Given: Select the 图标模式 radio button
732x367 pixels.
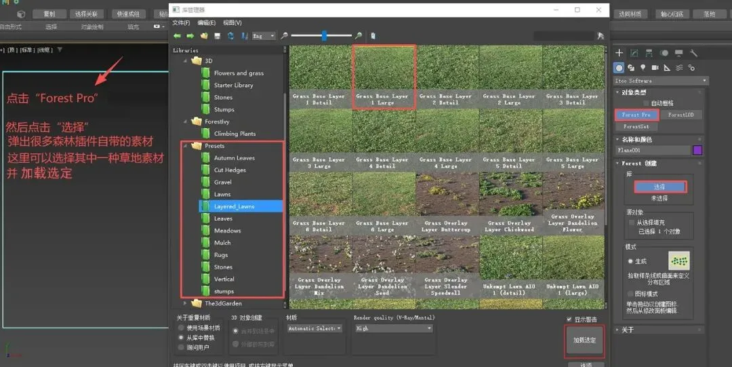Looking at the screenshot, I should 630,294.
